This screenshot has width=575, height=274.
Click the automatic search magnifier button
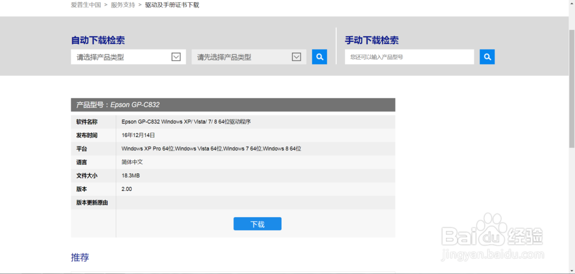point(319,57)
